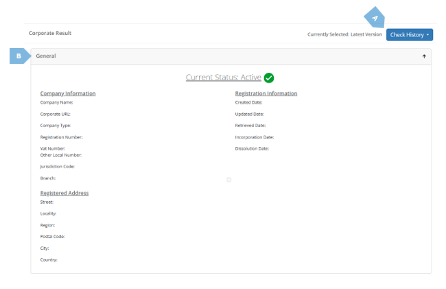
Task: Click the Country label
Action: click(49, 259)
